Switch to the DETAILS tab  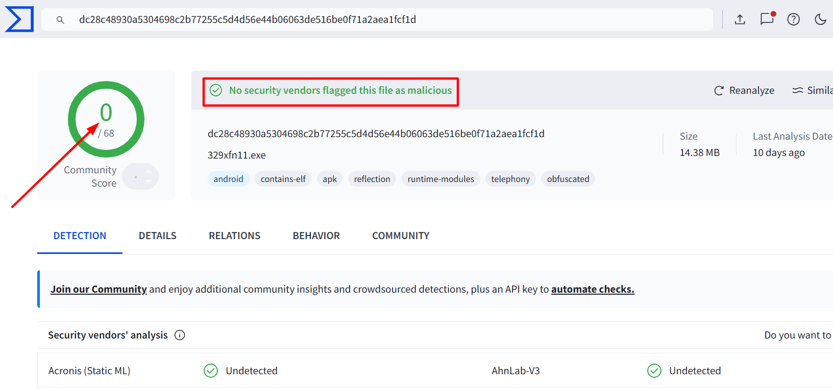(x=158, y=236)
